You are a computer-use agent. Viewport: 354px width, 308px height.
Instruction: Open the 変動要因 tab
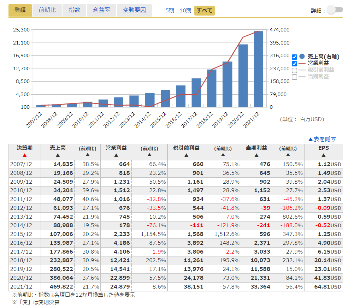tap(134, 10)
